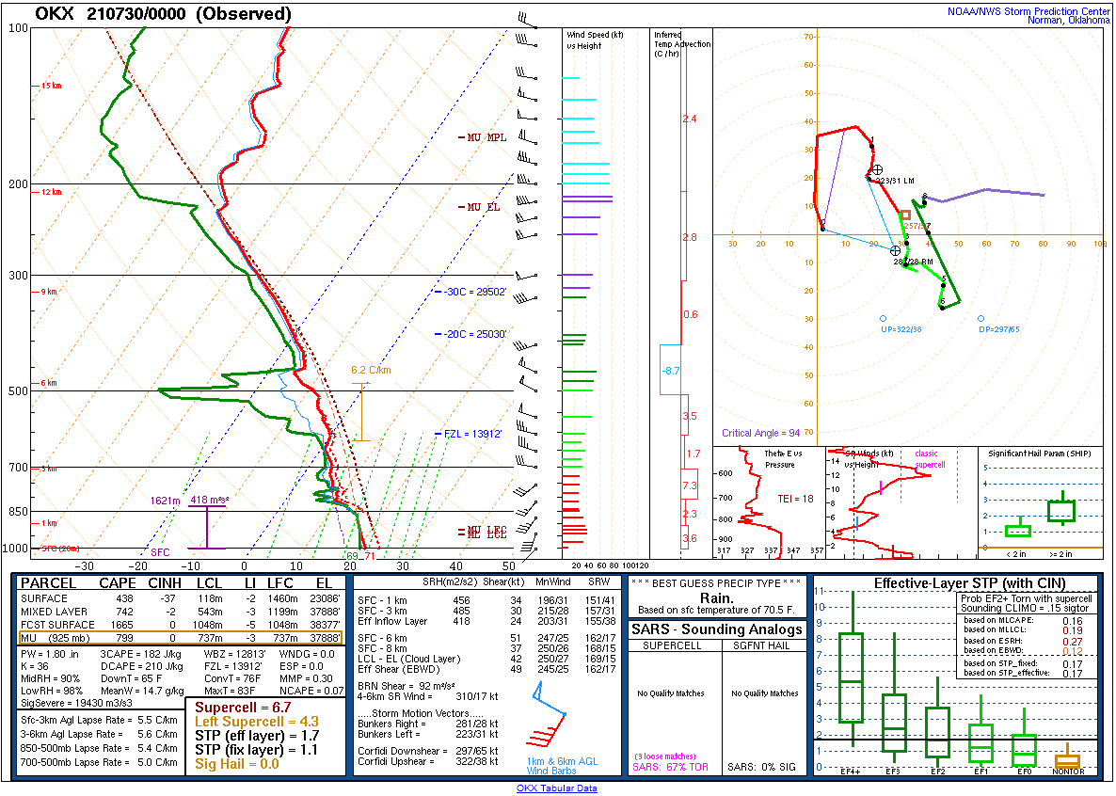Click the NONTOR orange box plot
This screenshot has width=1116, height=796.
pos(1067,757)
